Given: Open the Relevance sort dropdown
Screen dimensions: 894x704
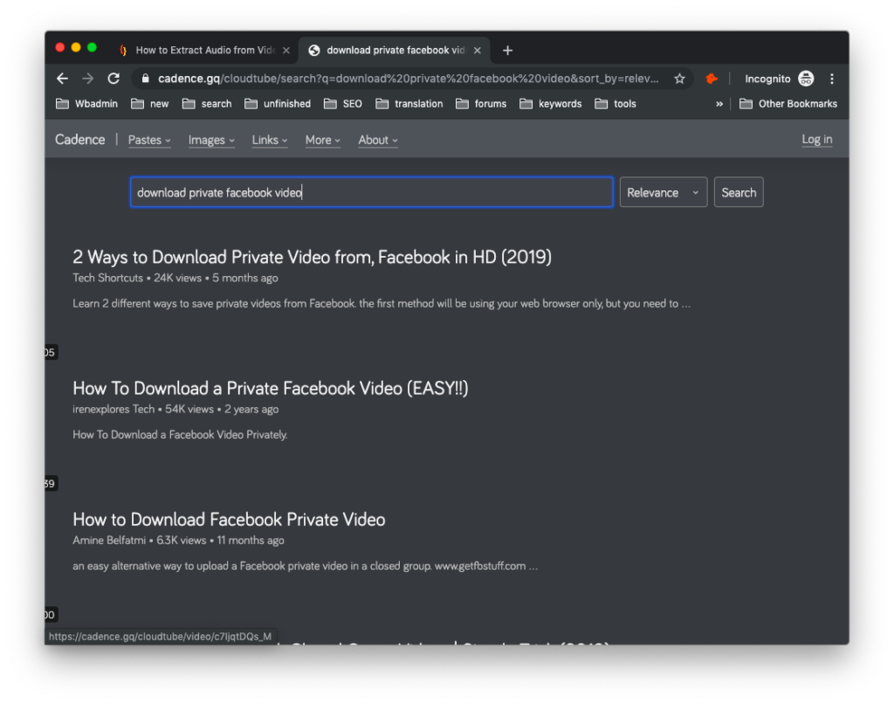Looking at the screenshot, I should 664,192.
